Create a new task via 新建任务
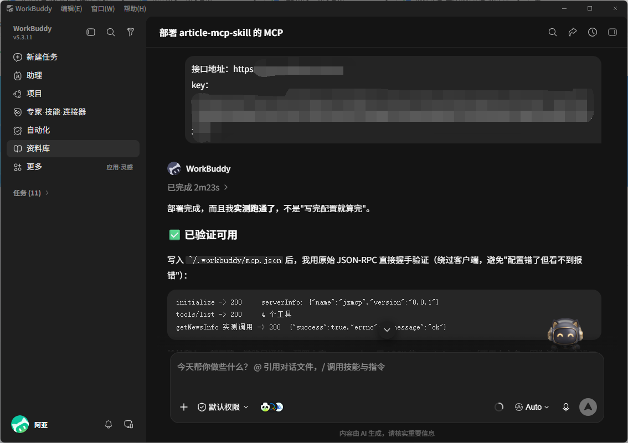 coord(73,57)
